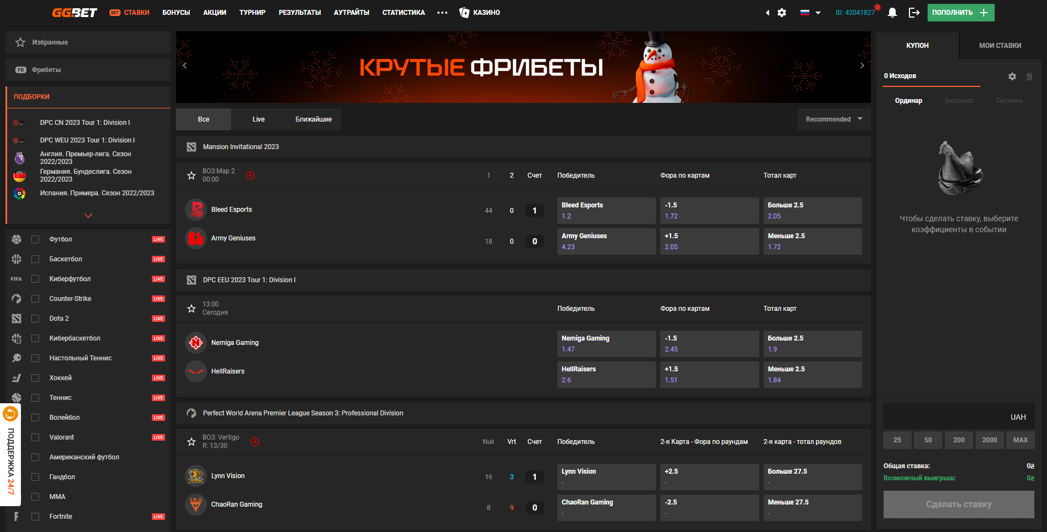The width and height of the screenshot is (1047, 532).
Task: Switch to the Мои ставки tab
Action: pyautogui.click(x=1000, y=46)
